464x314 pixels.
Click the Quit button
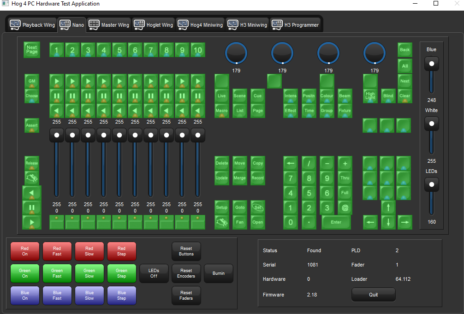[x=373, y=295]
